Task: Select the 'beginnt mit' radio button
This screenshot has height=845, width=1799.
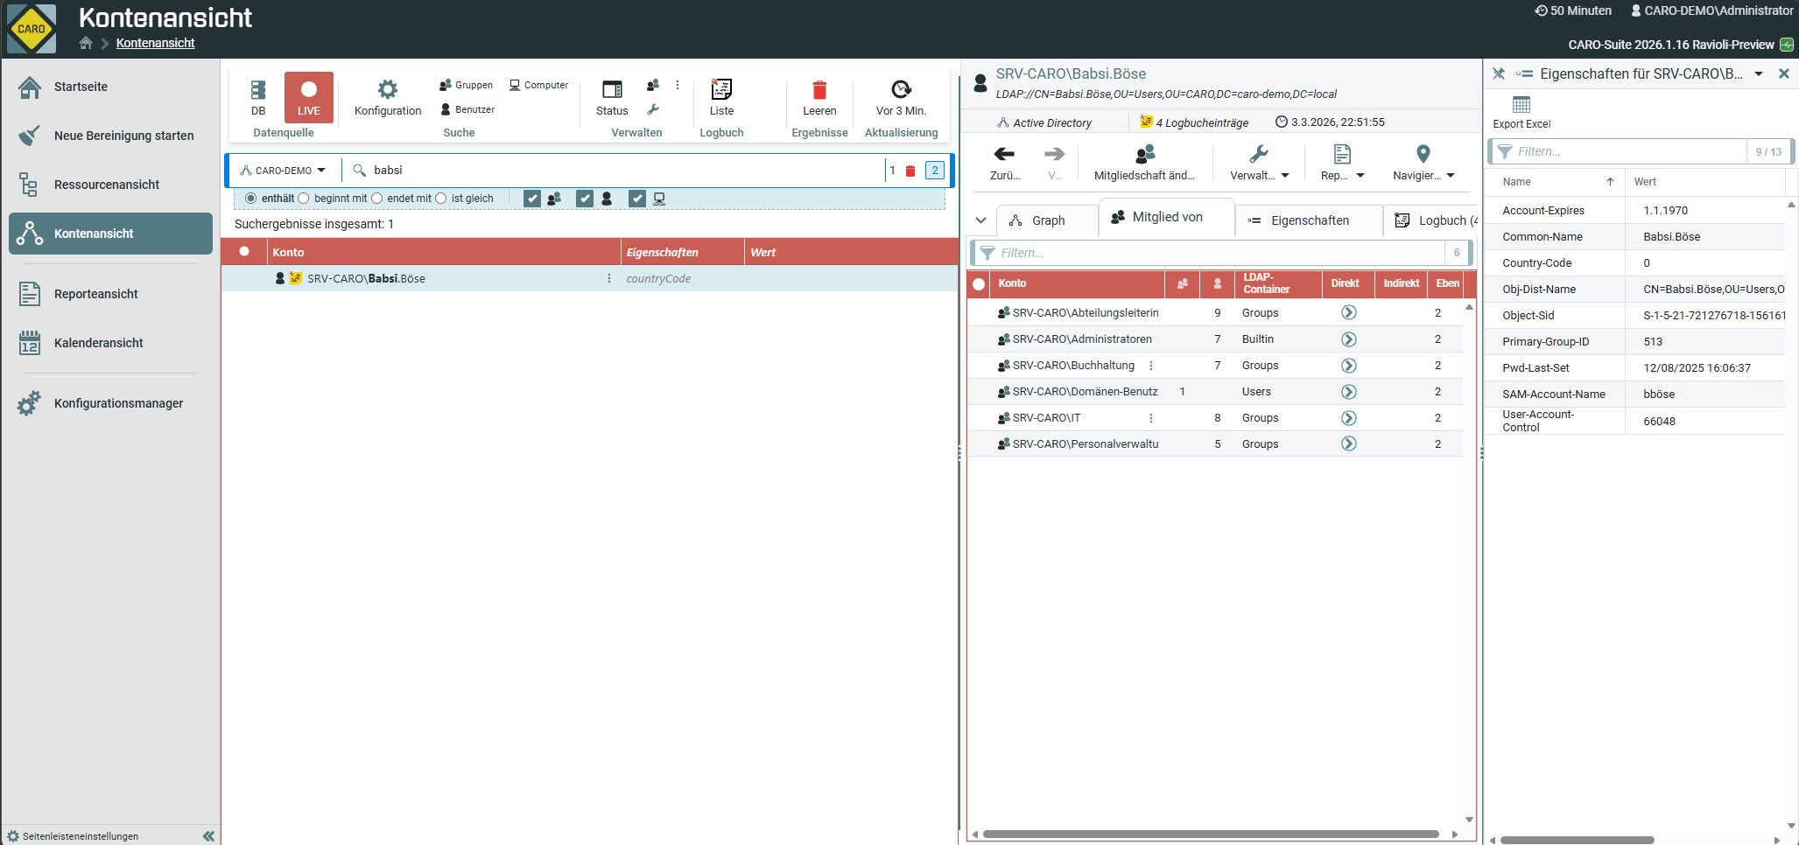Action: pos(304,199)
